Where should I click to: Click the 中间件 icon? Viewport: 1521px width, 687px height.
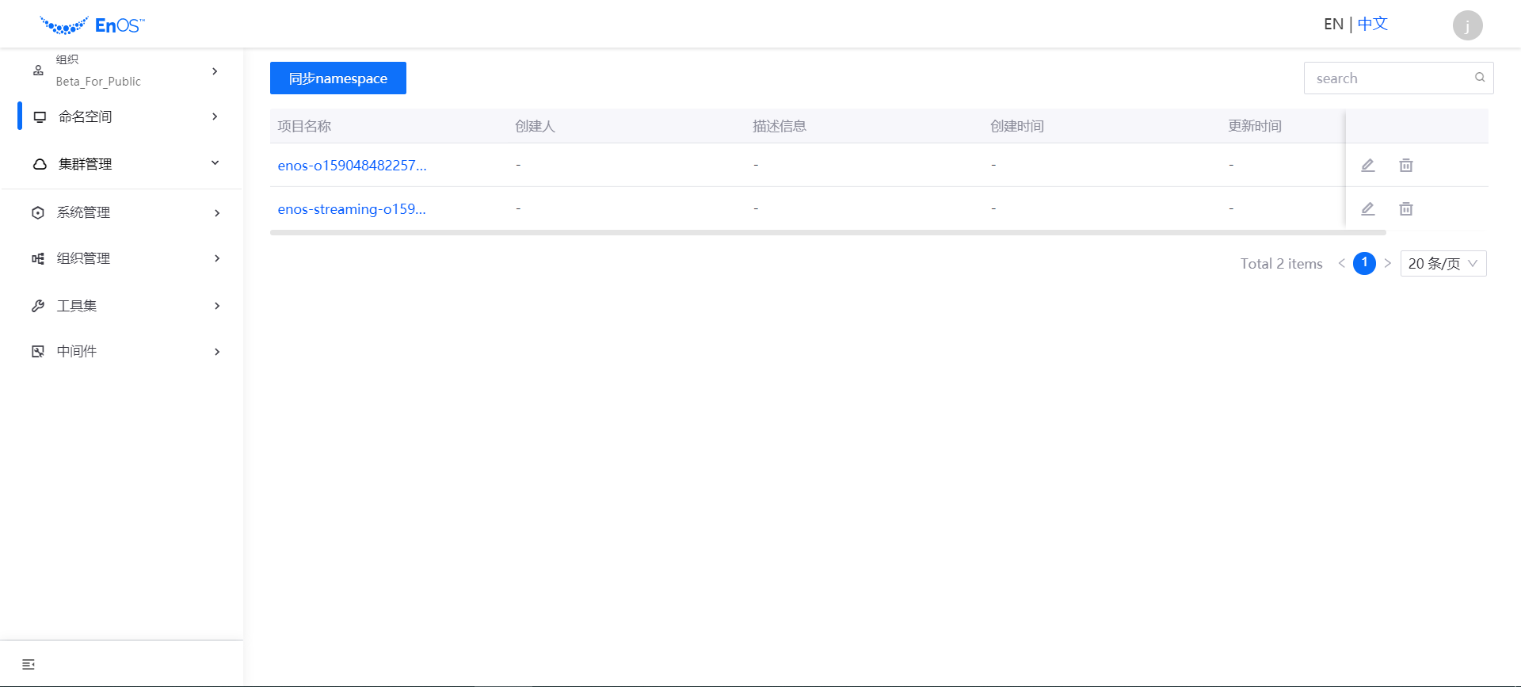tap(38, 351)
